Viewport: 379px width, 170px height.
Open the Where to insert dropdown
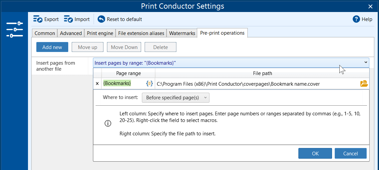[176, 98]
